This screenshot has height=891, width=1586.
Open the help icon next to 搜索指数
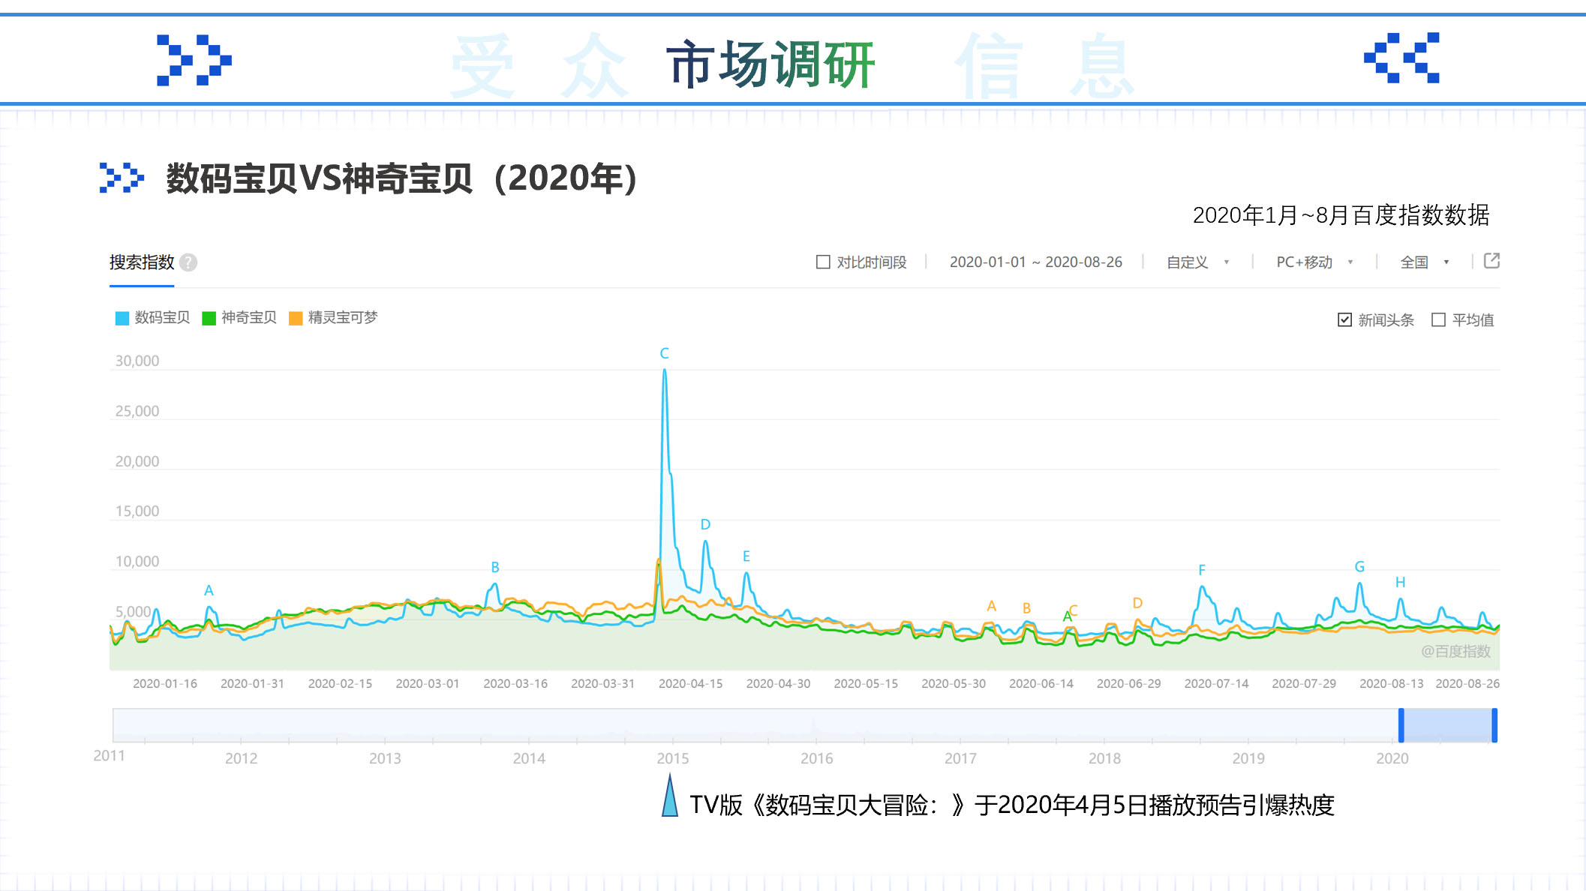pos(188,262)
